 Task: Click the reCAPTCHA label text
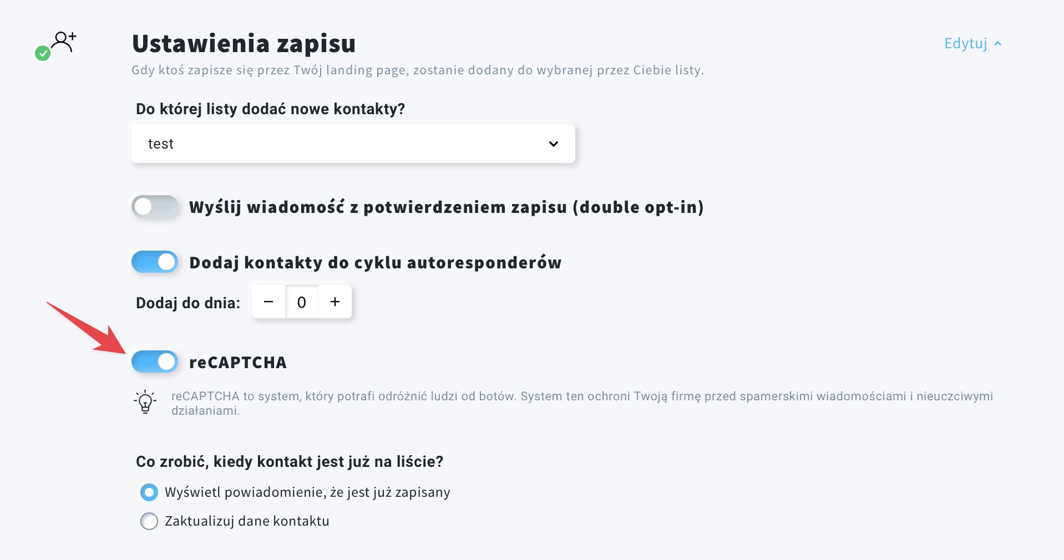click(x=238, y=363)
